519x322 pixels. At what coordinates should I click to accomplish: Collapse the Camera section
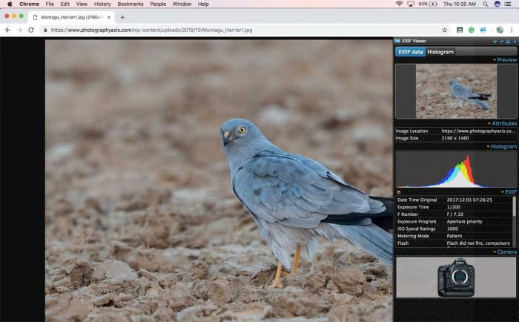coord(505,252)
